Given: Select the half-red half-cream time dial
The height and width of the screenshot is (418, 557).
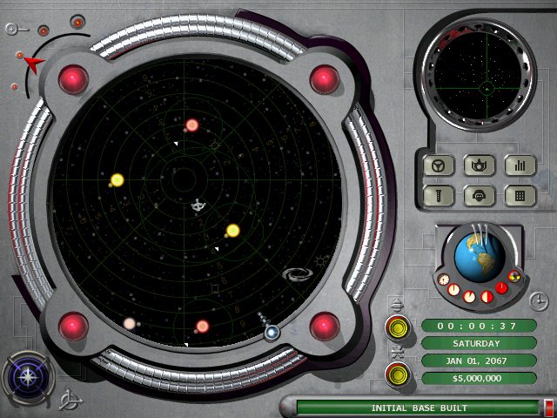Looking at the screenshot, I should pyautogui.click(x=487, y=297).
